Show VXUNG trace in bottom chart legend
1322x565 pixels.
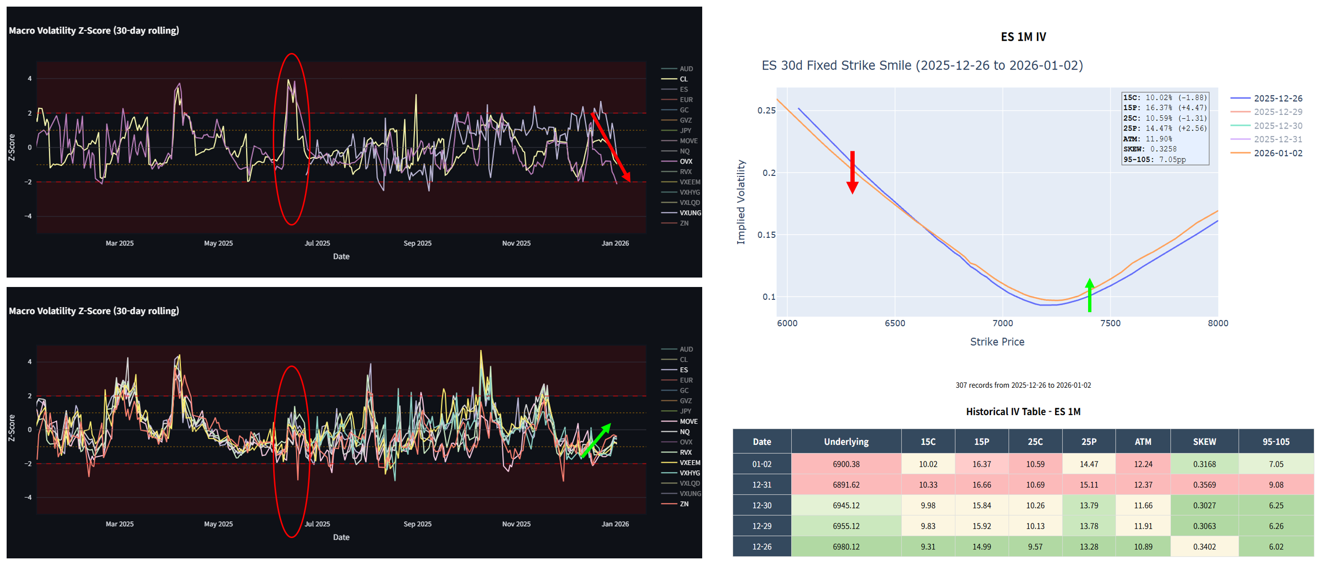click(x=681, y=494)
